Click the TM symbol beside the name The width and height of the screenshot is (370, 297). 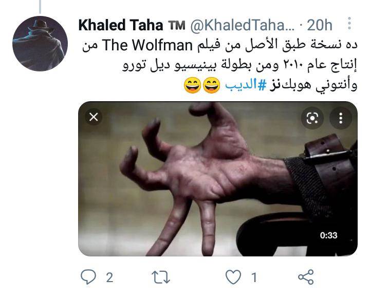(176, 25)
